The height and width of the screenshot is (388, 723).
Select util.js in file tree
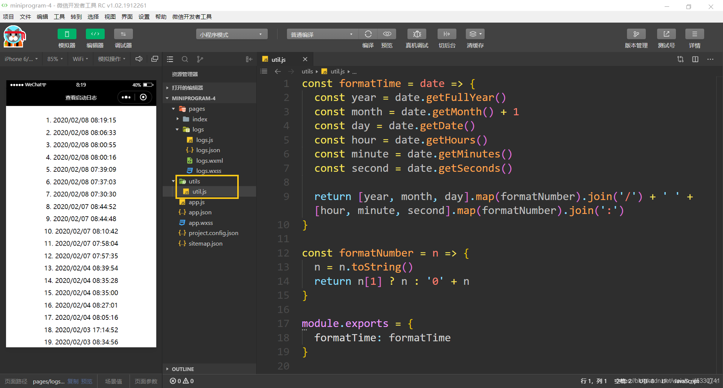click(209, 192)
